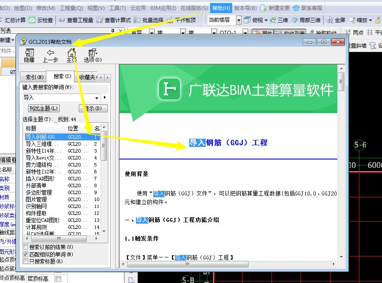Open 联系客服 customer service
Screen dimensions: 382x283
click(308, 8)
